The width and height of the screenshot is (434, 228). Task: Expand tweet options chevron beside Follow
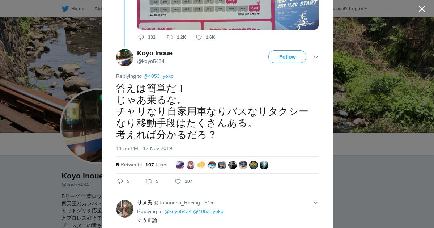(316, 57)
